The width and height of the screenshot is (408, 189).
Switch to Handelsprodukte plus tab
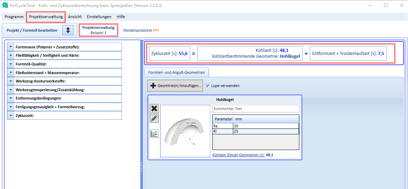(x=141, y=30)
